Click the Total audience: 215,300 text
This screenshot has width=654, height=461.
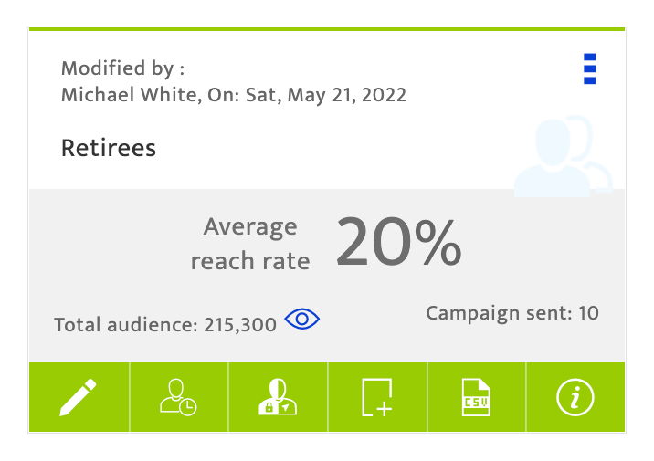[x=165, y=325]
